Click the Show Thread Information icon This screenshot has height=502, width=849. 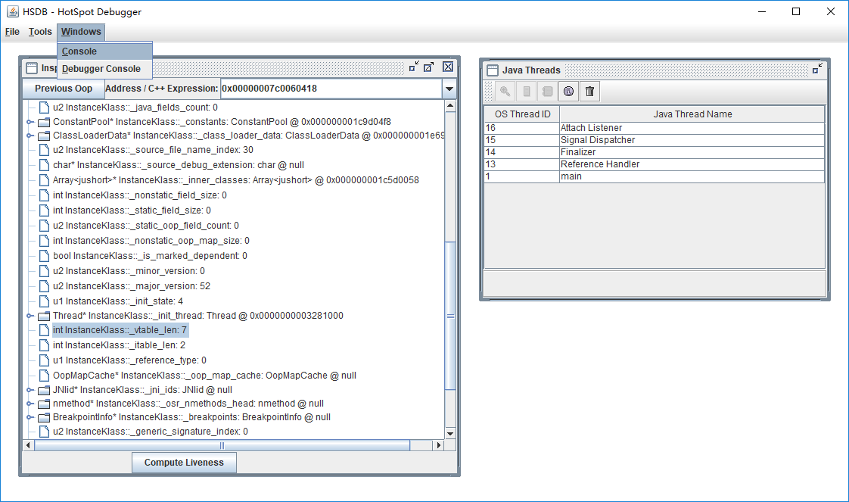(x=568, y=92)
